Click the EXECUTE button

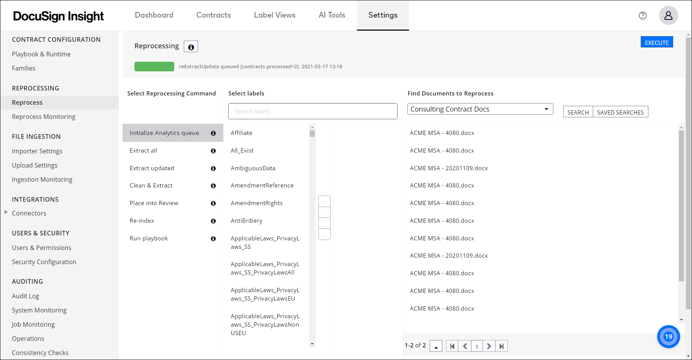pos(657,42)
